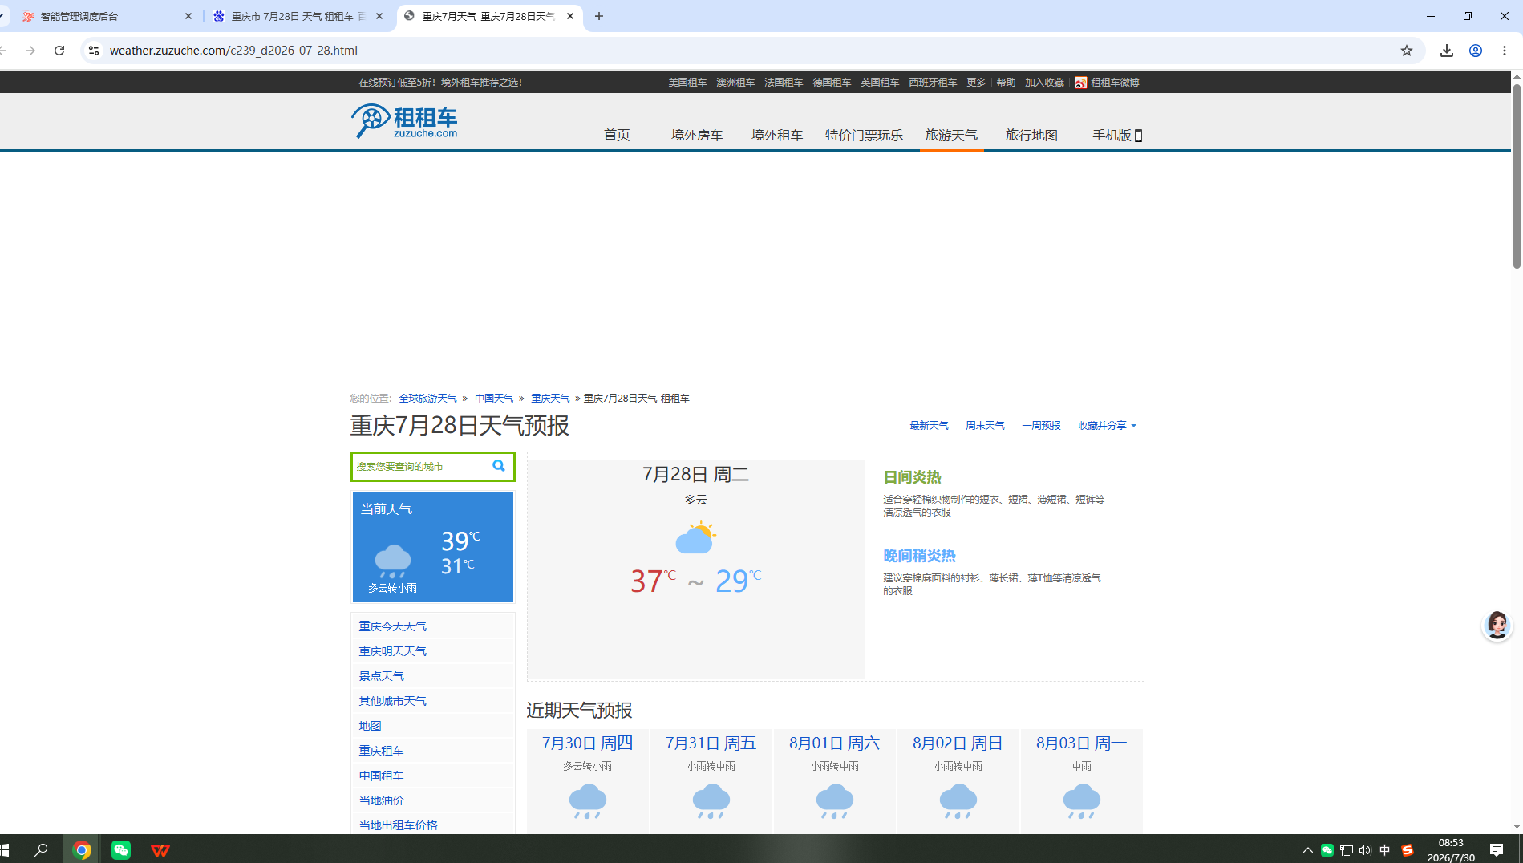Open 重庆明天天气 sidebar link
Screen dimensions: 1523x863
pyautogui.click(x=392, y=651)
